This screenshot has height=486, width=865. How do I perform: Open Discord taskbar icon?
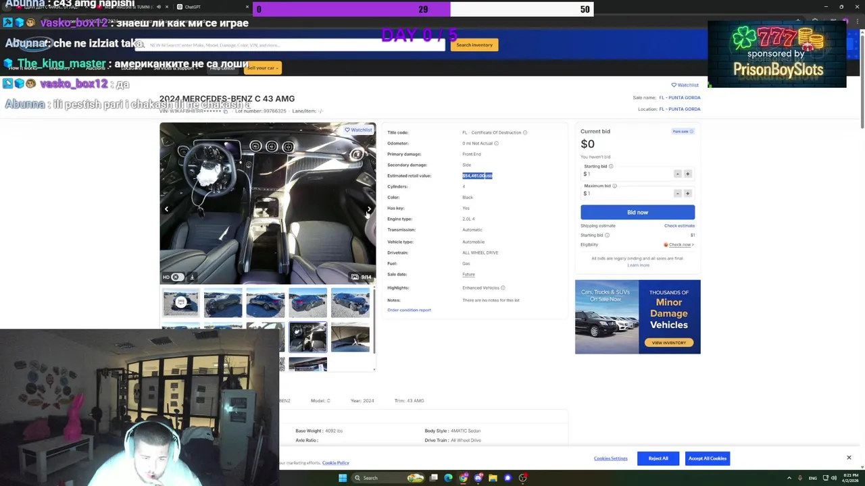[478, 478]
